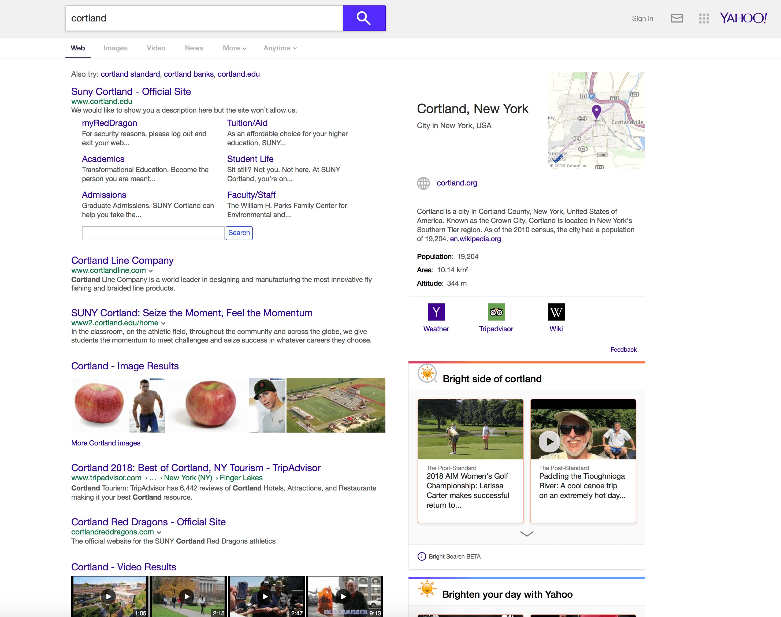This screenshot has height=617, width=781.
Task: Click the purple magnifier search button
Action: pos(364,18)
